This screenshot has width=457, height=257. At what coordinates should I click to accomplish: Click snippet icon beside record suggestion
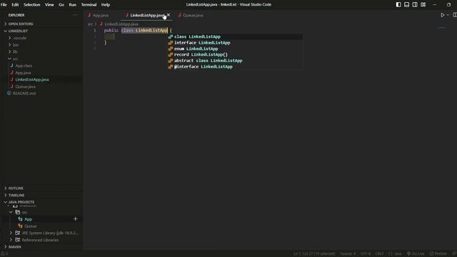(171, 55)
